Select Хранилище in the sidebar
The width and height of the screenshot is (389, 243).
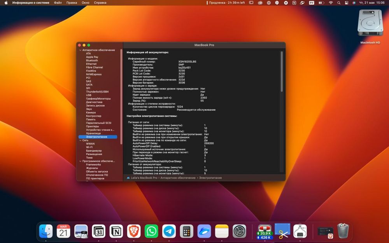tap(93, 133)
